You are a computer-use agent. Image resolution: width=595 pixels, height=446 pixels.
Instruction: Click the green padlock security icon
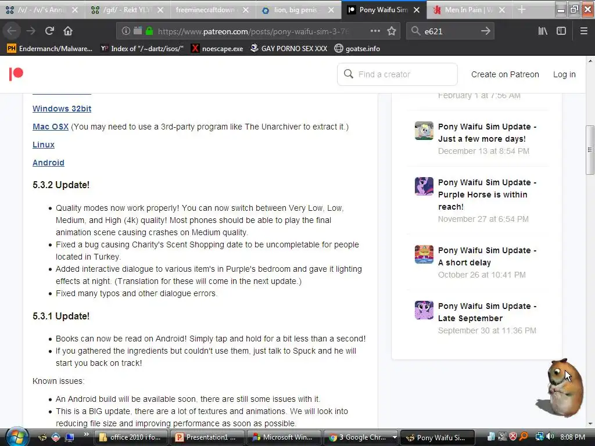pyautogui.click(x=149, y=31)
